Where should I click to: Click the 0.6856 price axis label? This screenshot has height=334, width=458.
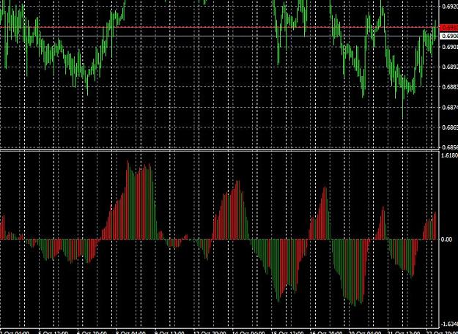click(x=450, y=147)
